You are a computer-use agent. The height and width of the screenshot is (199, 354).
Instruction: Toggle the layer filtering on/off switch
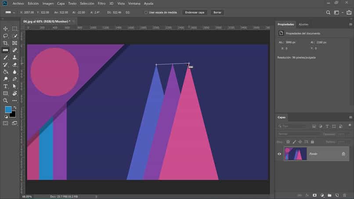coord(350,125)
